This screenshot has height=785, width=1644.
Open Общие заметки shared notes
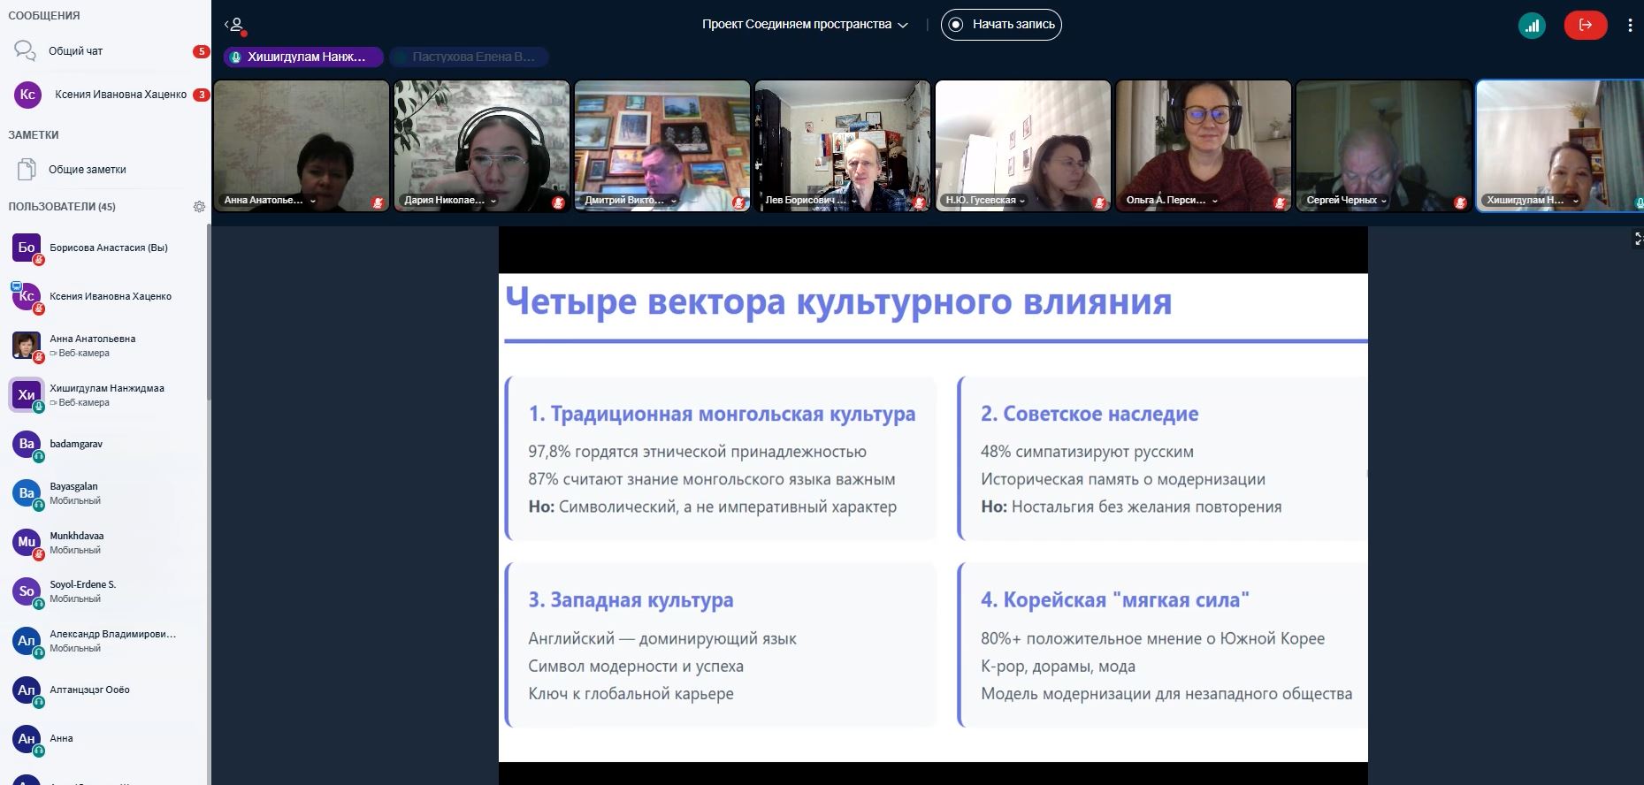(x=87, y=170)
